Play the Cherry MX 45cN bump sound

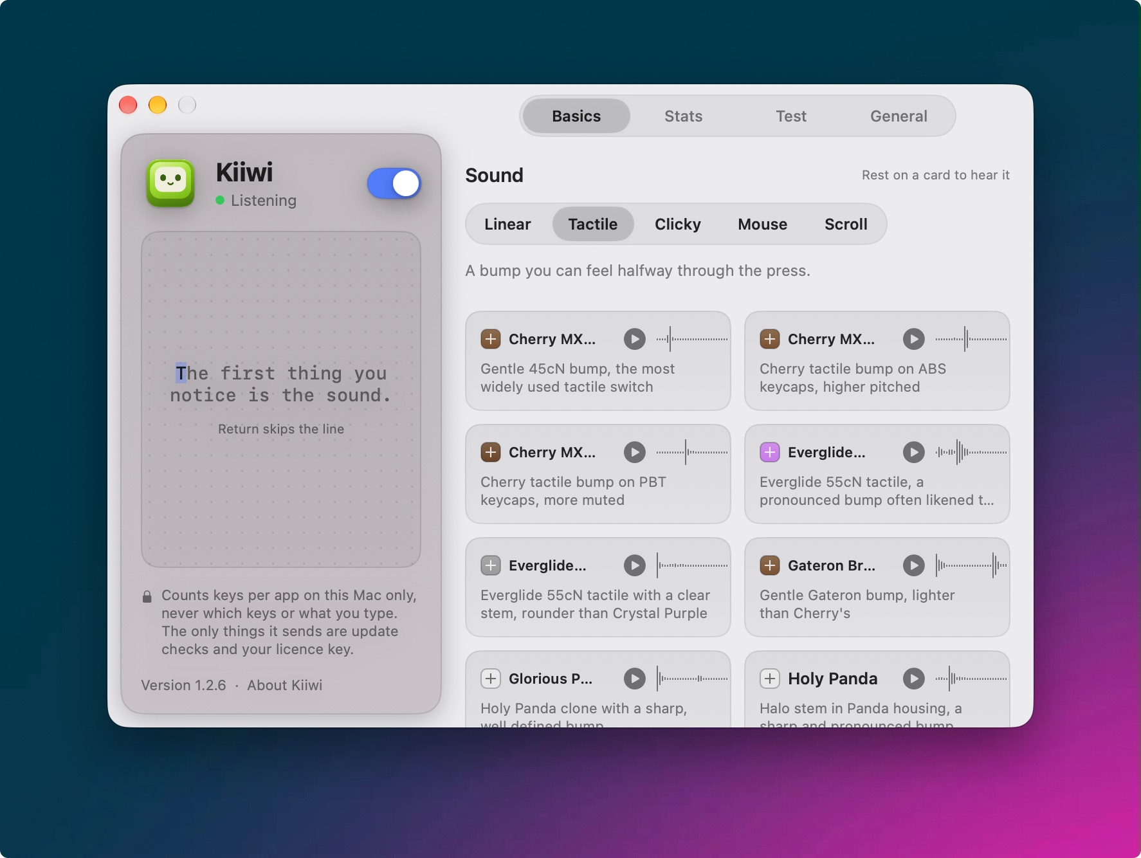[x=634, y=339]
